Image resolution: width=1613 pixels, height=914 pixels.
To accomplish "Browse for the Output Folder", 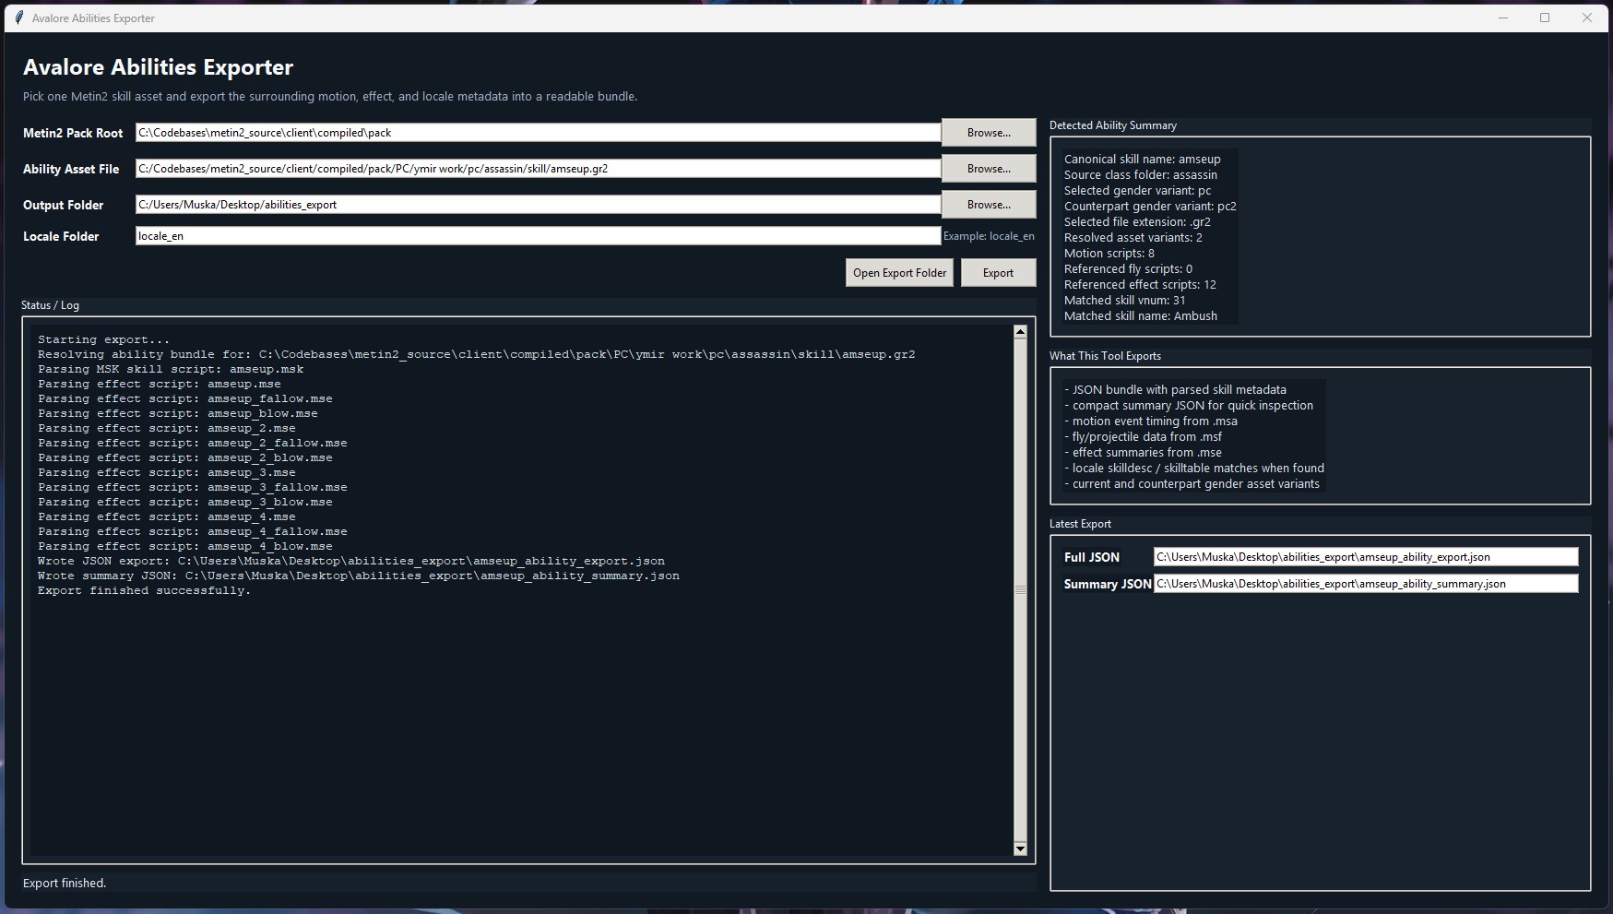I will (x=987, y=204).
